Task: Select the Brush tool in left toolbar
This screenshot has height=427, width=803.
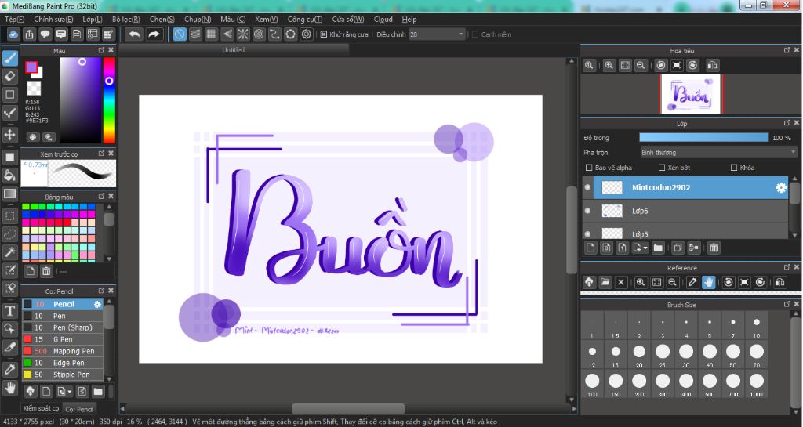Action: pos(9,58)
